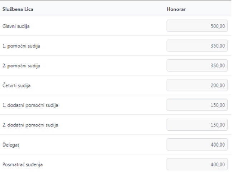
Task: Click the Glavni sudija honorar field
Action: (x=197, y=26)
